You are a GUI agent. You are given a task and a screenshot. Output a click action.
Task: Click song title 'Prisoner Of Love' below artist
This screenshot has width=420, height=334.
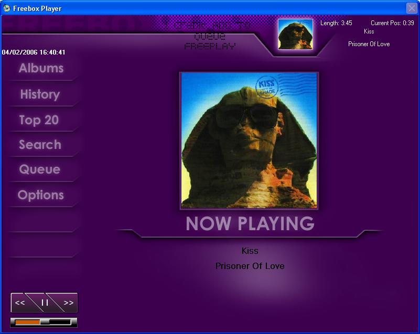tap(250, 266)
